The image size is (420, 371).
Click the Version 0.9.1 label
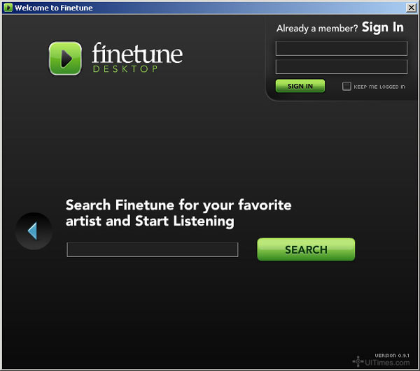pyautogui.click(x=392, y=356)
